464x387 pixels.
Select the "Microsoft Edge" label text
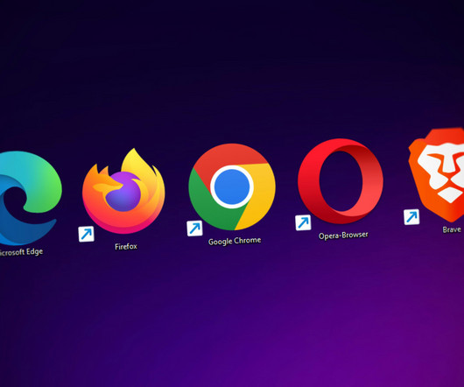click(21, 252)
